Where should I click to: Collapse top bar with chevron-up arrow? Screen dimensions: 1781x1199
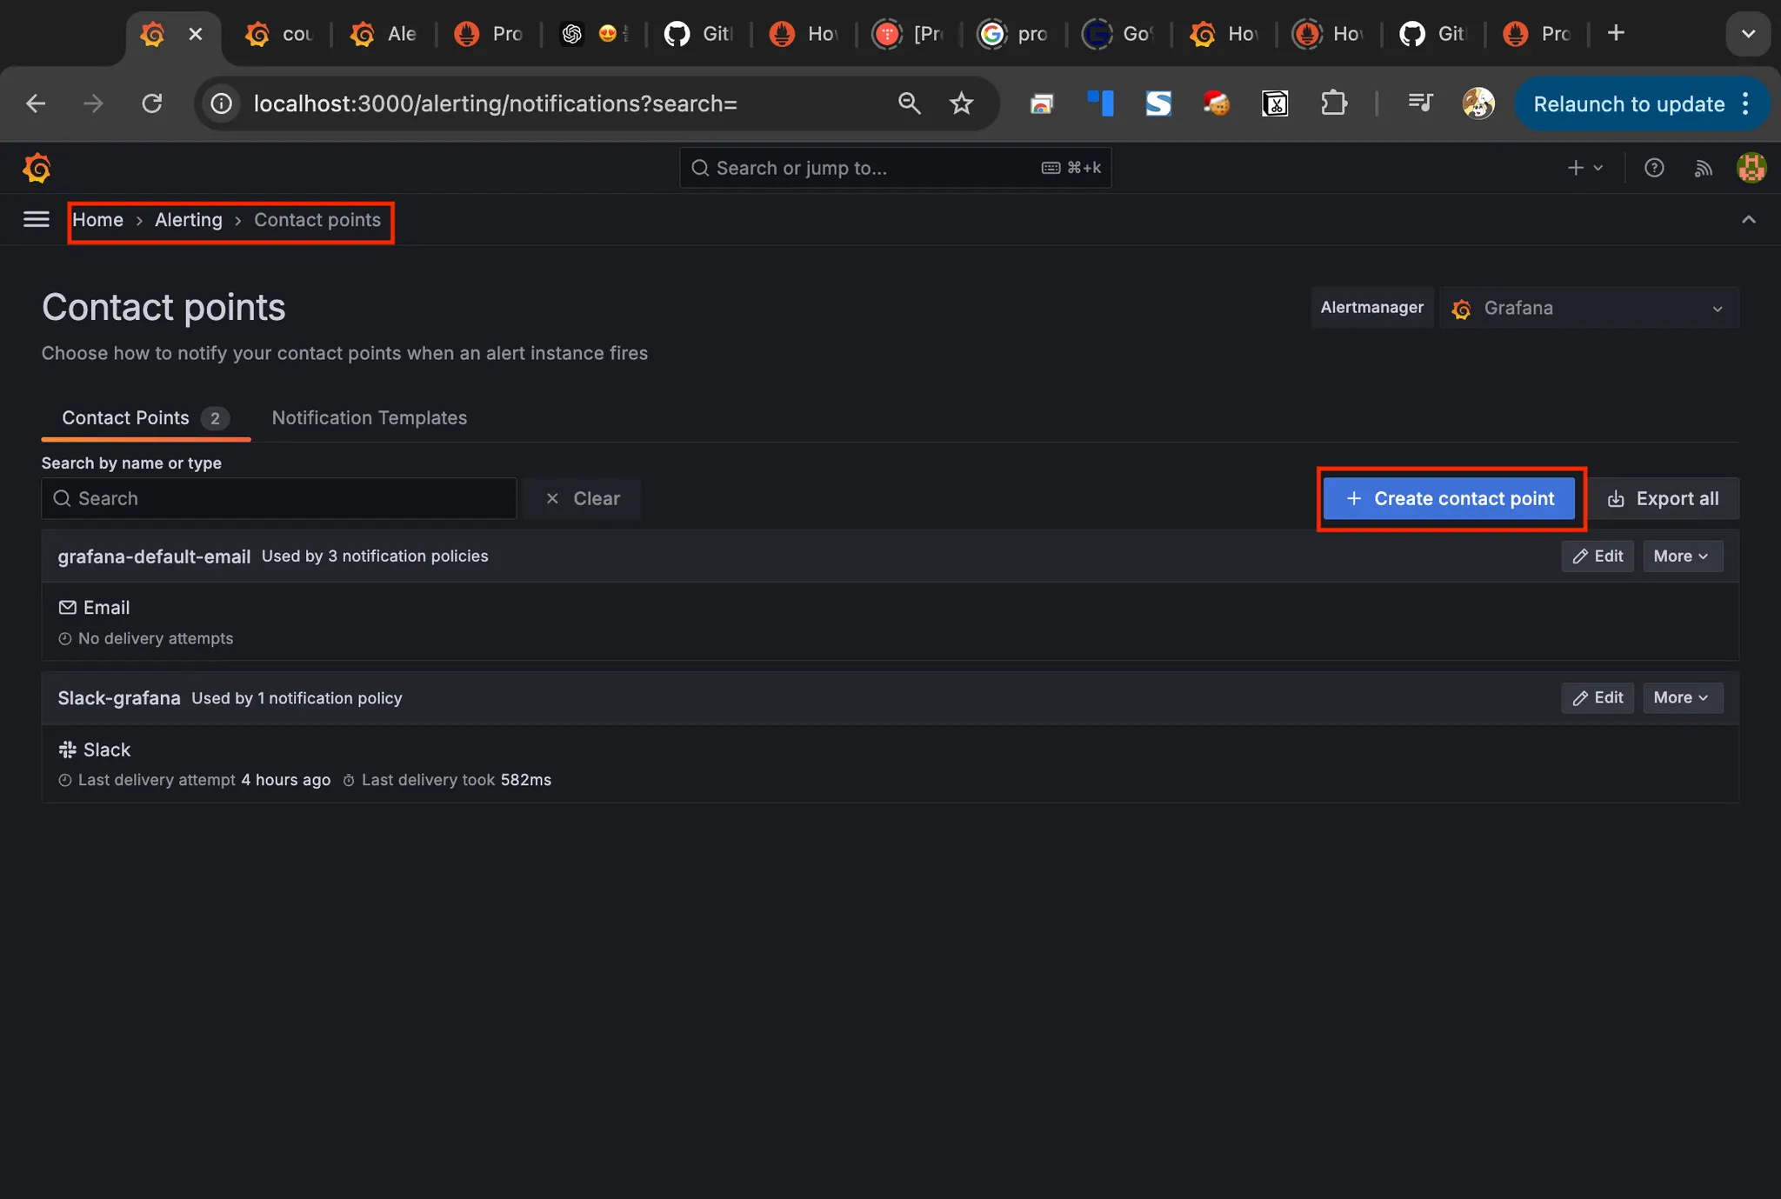(x=1748, y=219)
